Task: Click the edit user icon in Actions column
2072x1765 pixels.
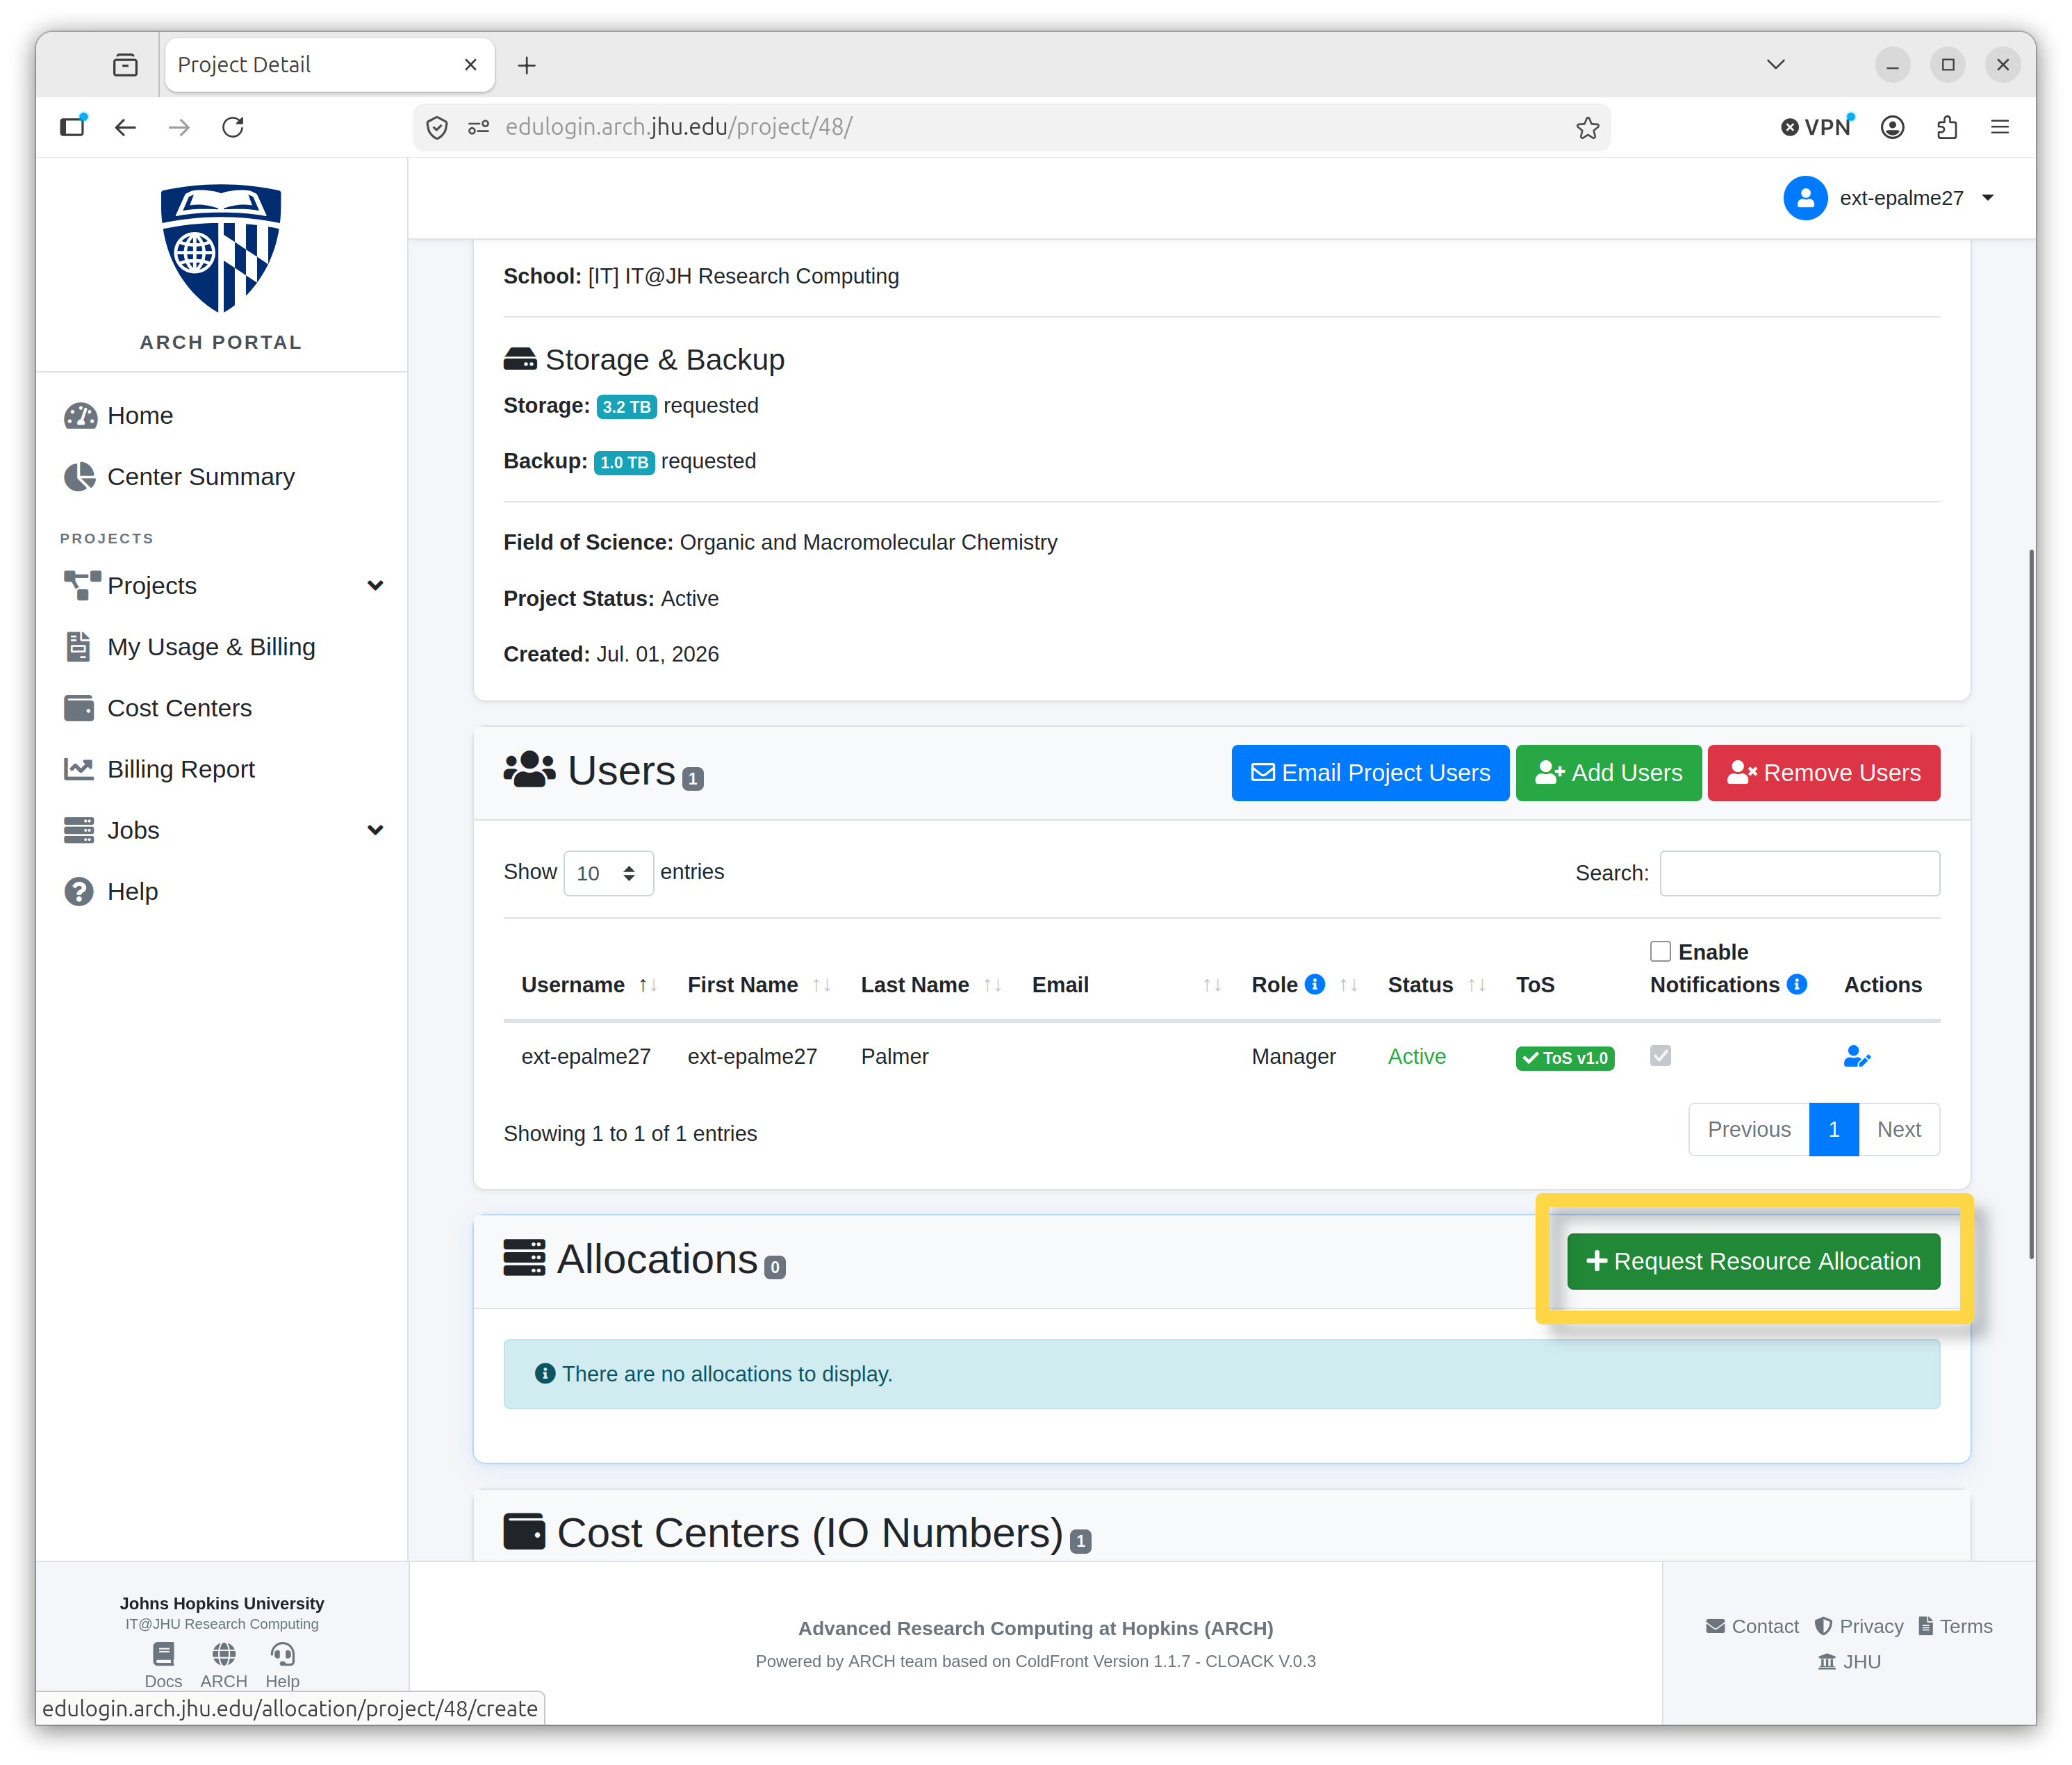Action: click(x=1856, y=1056)
